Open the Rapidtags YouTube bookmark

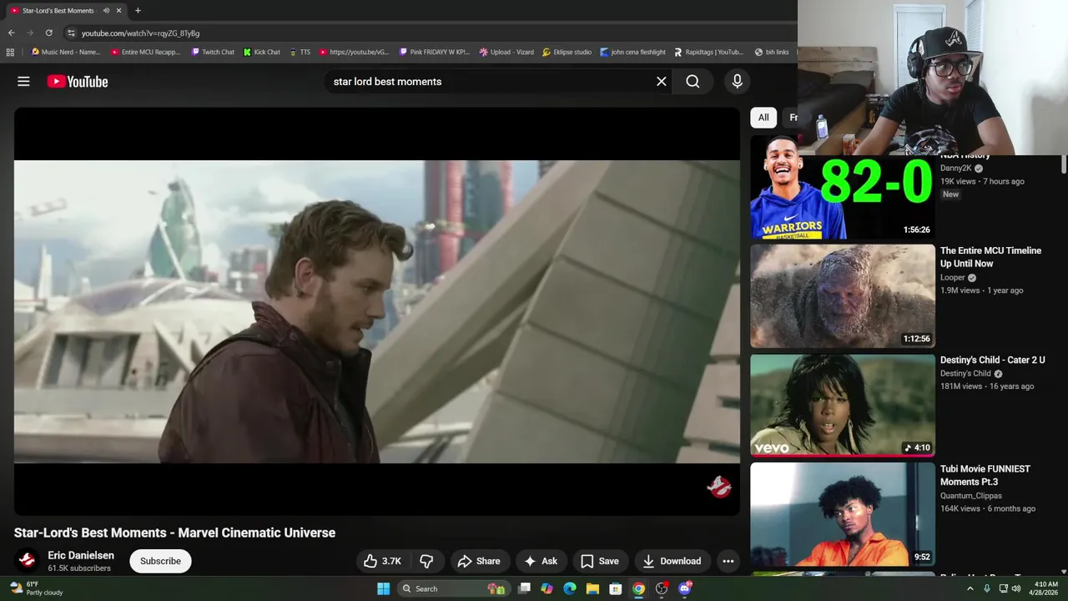tap(708, 52)
